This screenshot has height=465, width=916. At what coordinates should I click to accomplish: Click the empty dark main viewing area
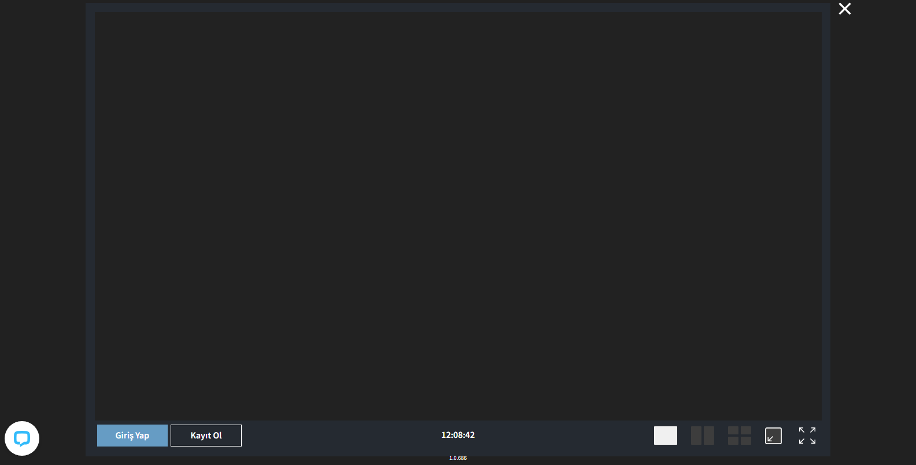pos(458,216)
